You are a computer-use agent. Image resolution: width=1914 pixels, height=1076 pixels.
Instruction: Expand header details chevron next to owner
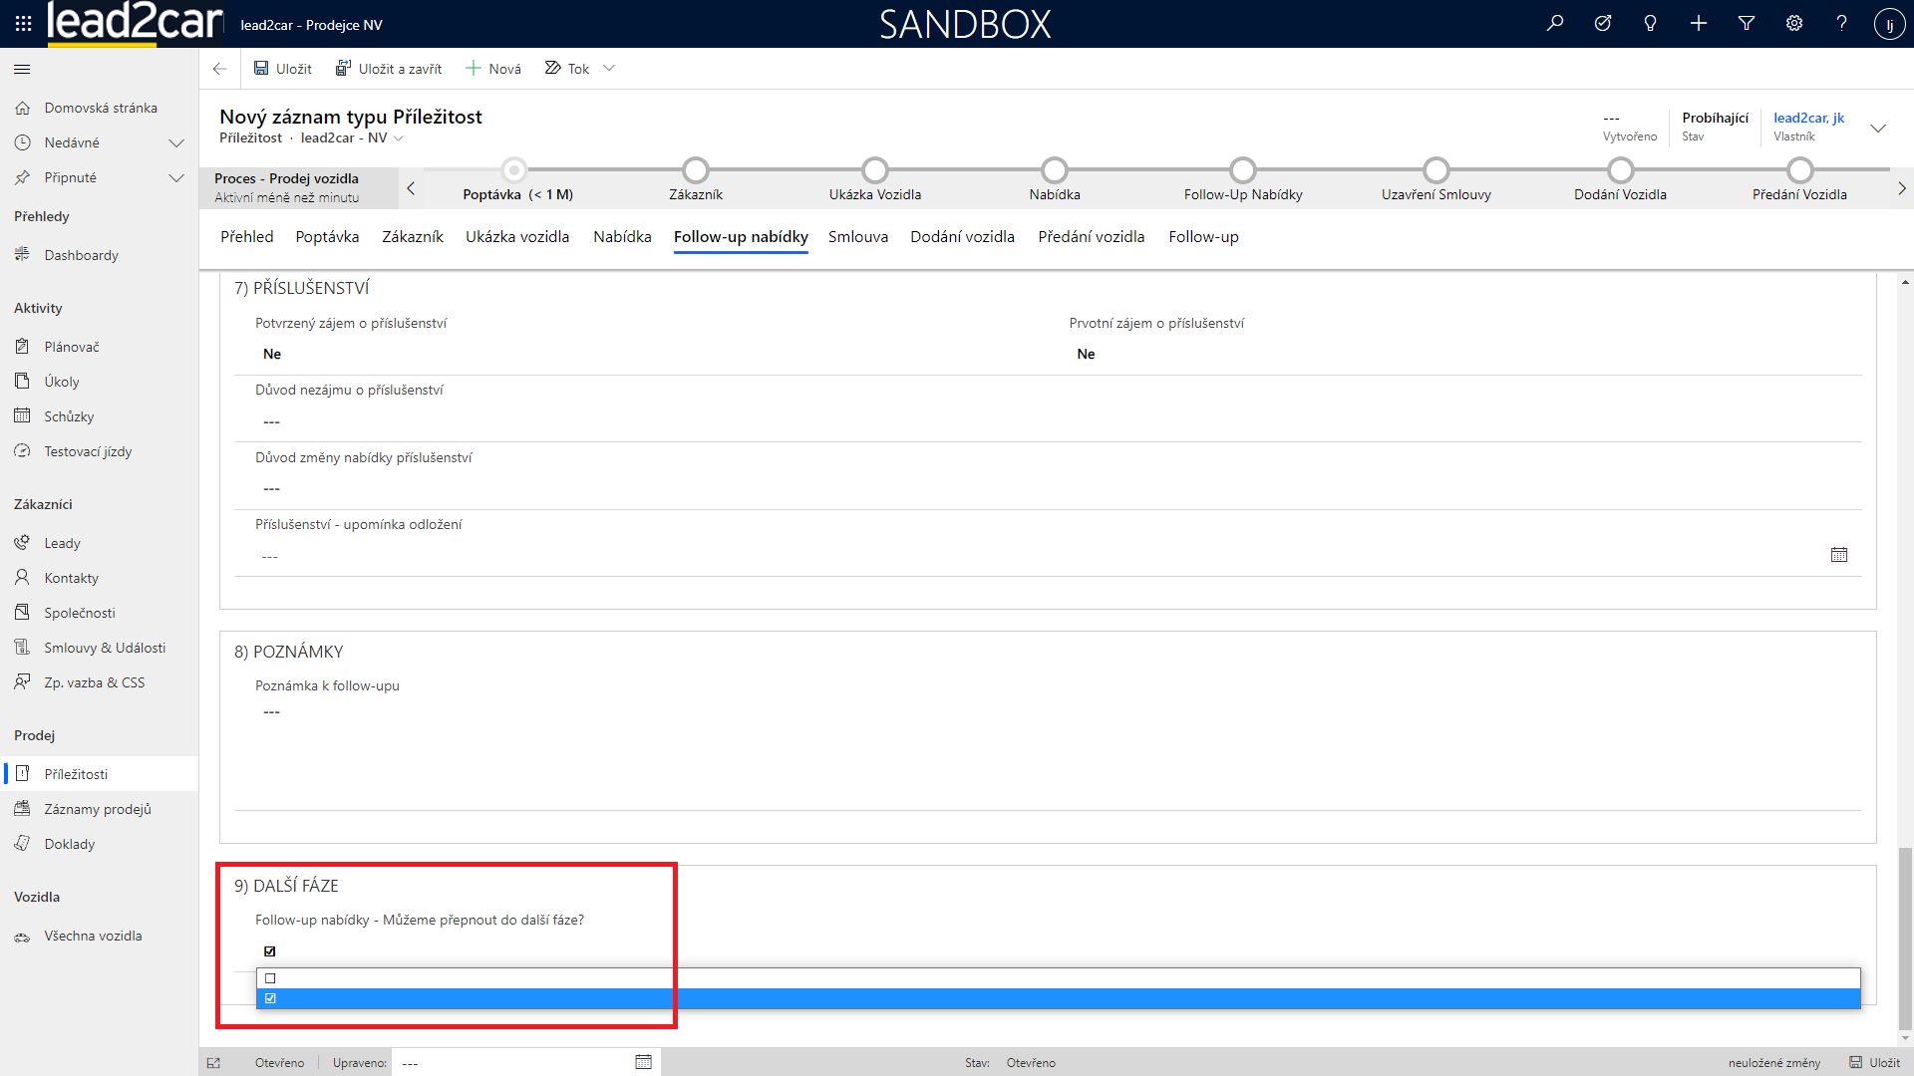[1878, 128]
